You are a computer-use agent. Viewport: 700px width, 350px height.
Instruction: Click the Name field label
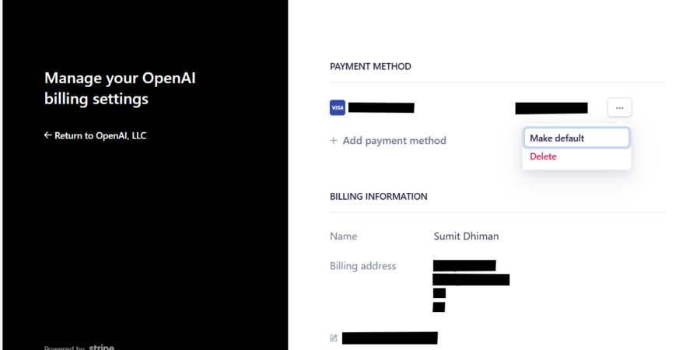pos(343,236)
